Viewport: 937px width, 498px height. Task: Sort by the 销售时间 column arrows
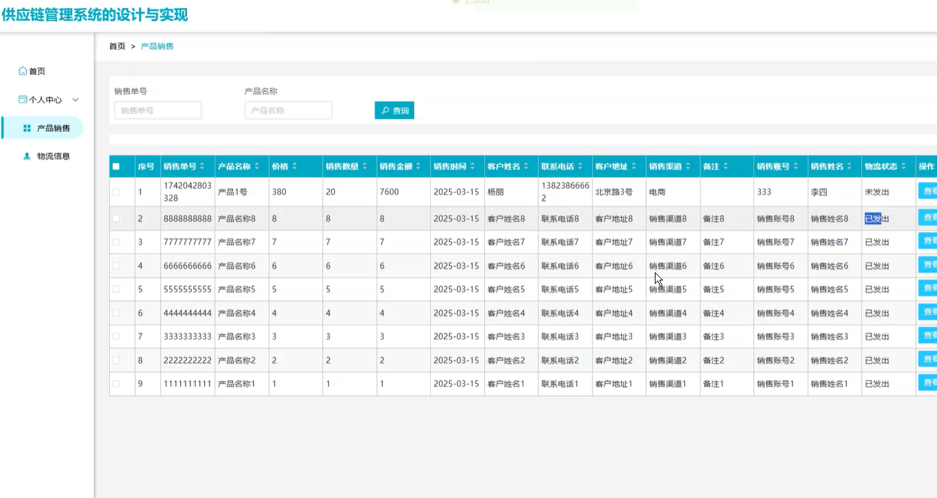click(x=473, y=166)
